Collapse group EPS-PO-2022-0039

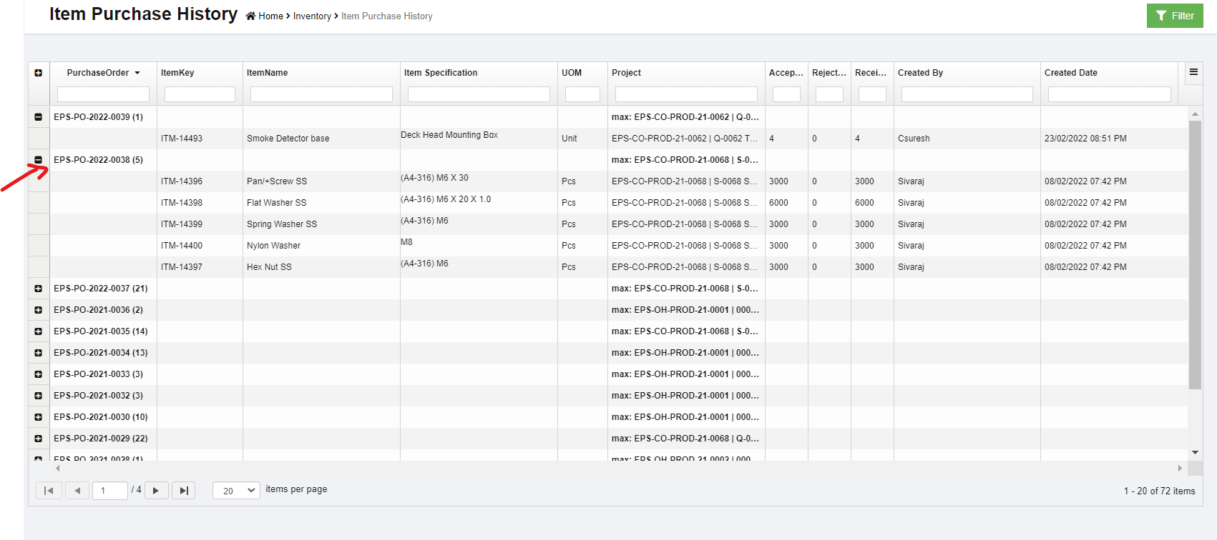pyautogui.click(x=39, y=117)
